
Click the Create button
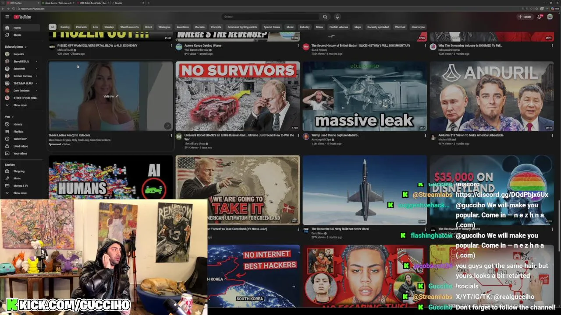[x=525, y=17]
